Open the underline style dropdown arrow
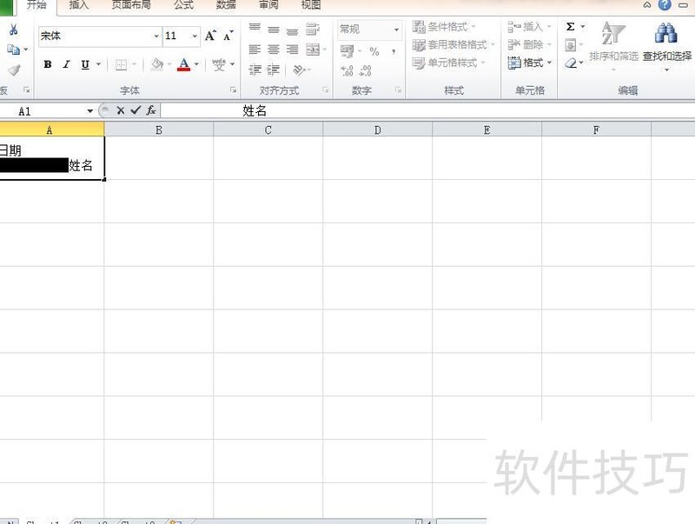This screenshot has width=695, height=524. point(98,64)
